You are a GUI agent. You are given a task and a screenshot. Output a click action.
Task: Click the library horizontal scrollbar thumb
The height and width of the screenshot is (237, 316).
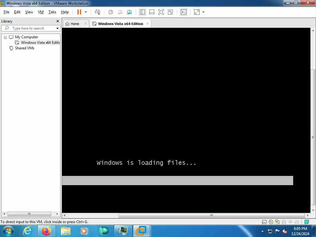(29, 214)
